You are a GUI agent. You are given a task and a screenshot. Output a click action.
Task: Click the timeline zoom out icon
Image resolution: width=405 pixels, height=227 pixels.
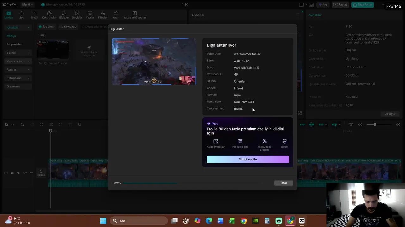pos(360,125)
